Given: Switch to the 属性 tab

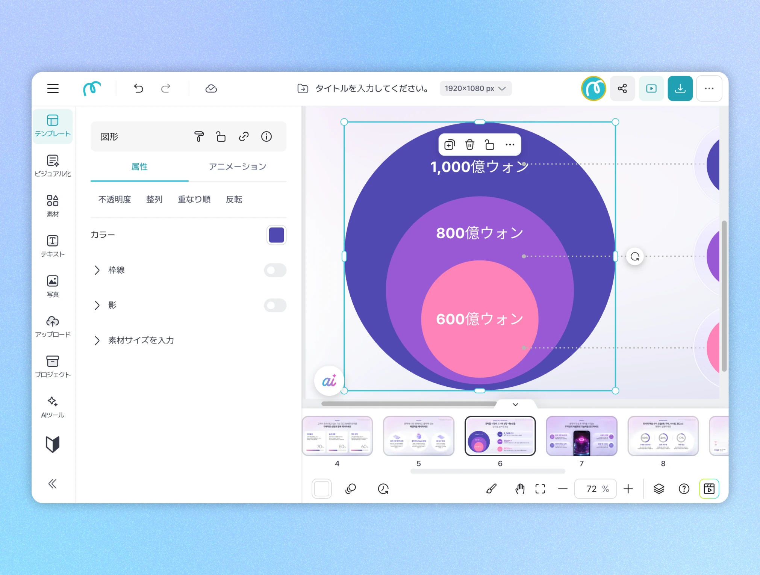Looking at the screenshot, I should point(139,167).
